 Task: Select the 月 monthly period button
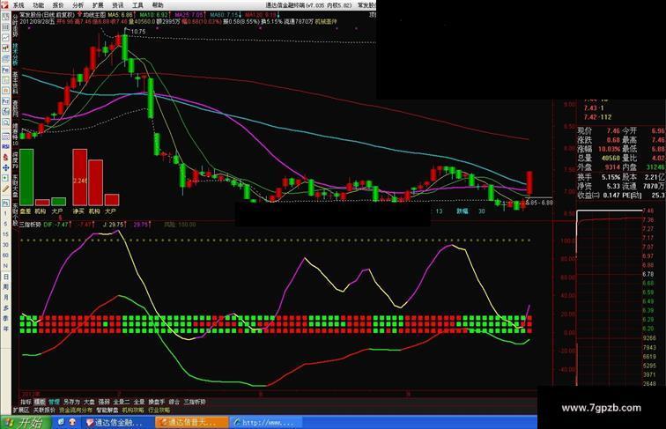(x=5, y=298)
